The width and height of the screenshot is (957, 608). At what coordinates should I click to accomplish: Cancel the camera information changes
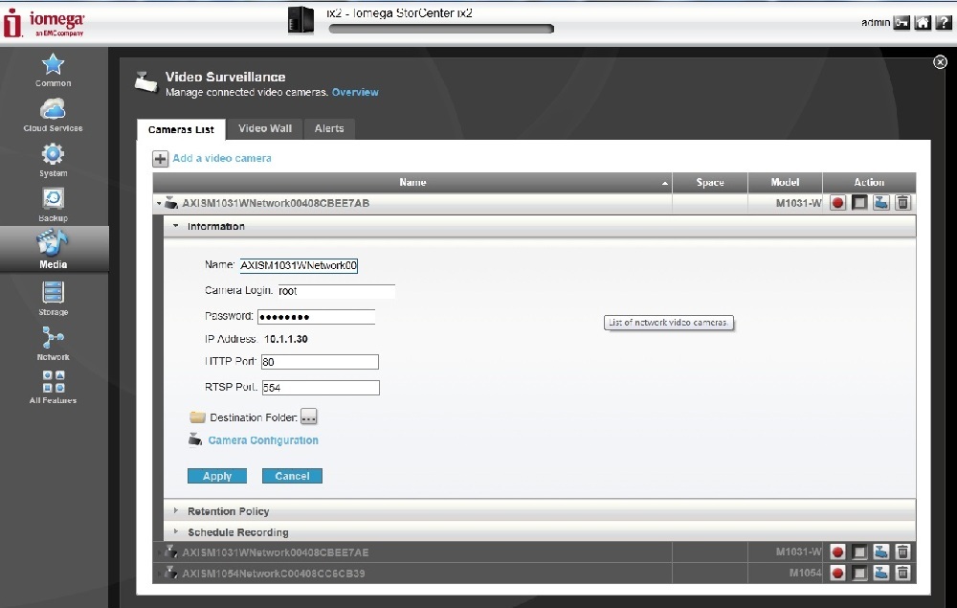tap(292, 476)
